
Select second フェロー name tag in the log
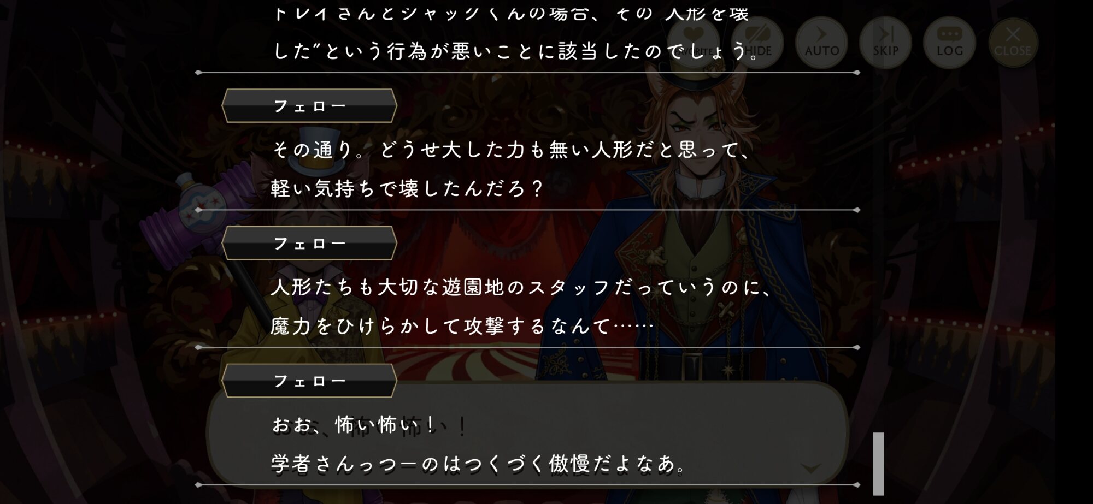click(x=309, y=243)
